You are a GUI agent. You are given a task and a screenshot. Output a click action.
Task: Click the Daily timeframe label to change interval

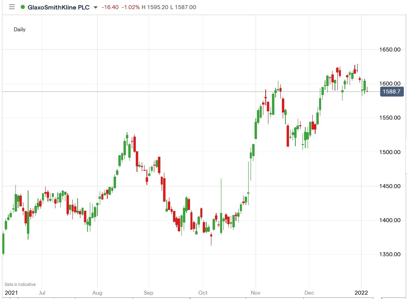pos(19,29)
